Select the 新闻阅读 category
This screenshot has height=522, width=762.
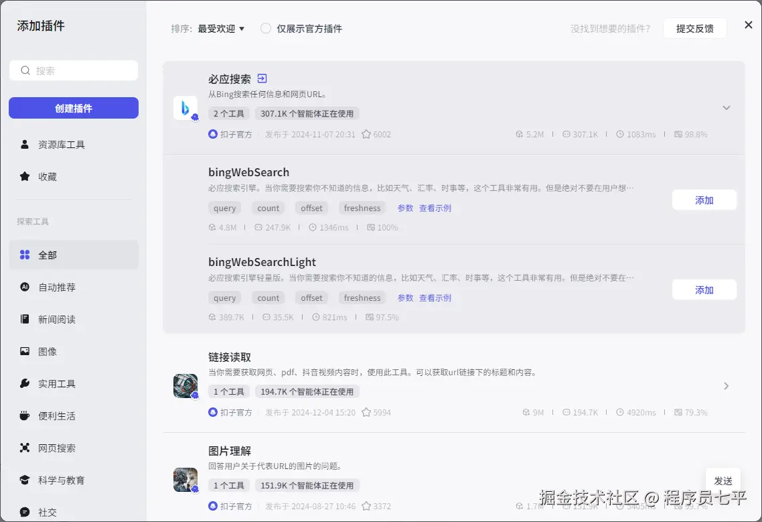[74, 319]
